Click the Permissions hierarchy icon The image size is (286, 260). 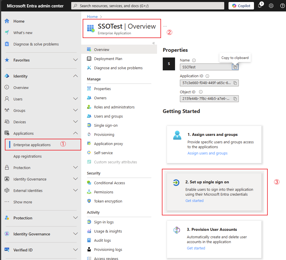89,192
